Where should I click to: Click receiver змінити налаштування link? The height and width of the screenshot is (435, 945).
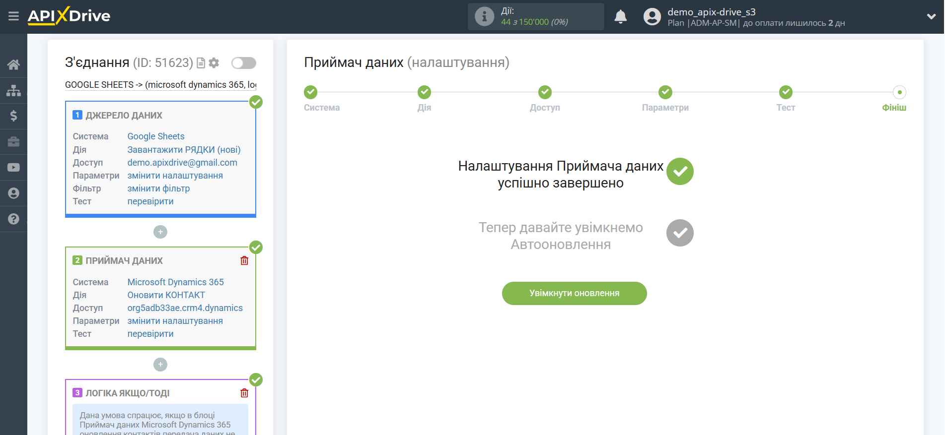[x=175, y=320]
